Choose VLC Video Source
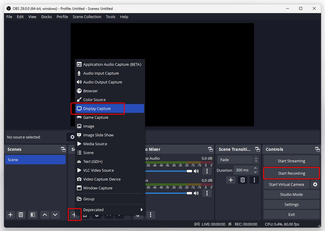This screenshot has width=325, height=231. pyautogui.click(x=110, y=170)
